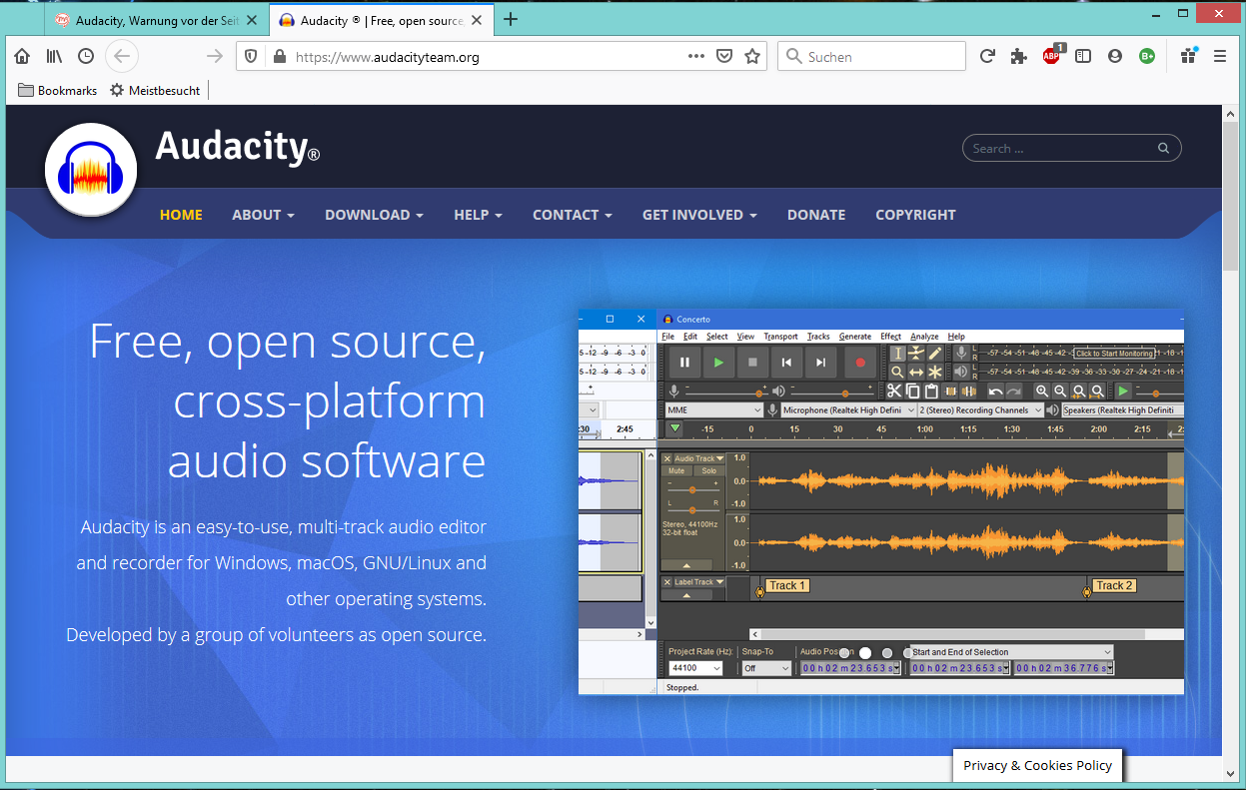Toggle the sidebar view icon

point(1083,57)
